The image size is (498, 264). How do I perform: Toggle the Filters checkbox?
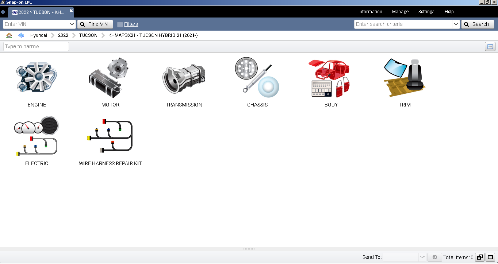(120, 24)
